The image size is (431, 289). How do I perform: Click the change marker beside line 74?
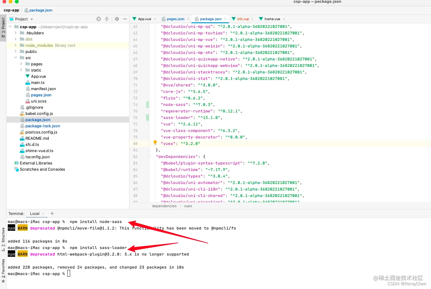pos(147,105)
